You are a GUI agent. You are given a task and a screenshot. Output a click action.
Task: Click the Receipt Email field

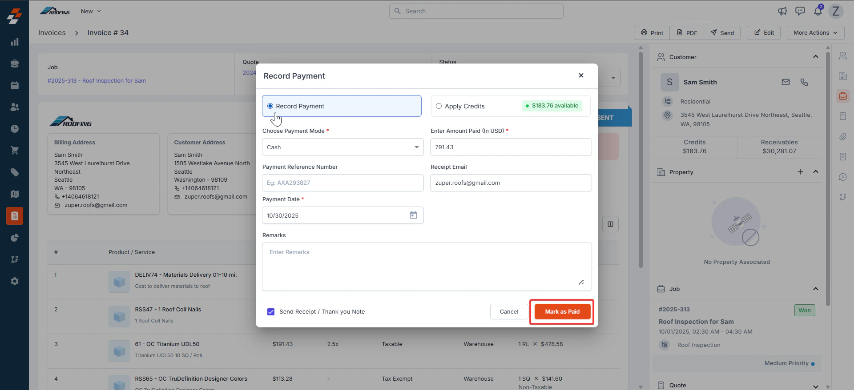[x=511, y=183]
